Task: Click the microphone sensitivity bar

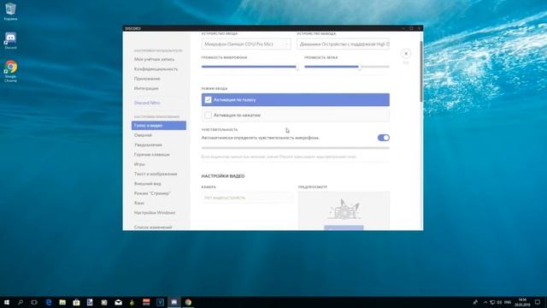Action: click(x=295, y=148)
